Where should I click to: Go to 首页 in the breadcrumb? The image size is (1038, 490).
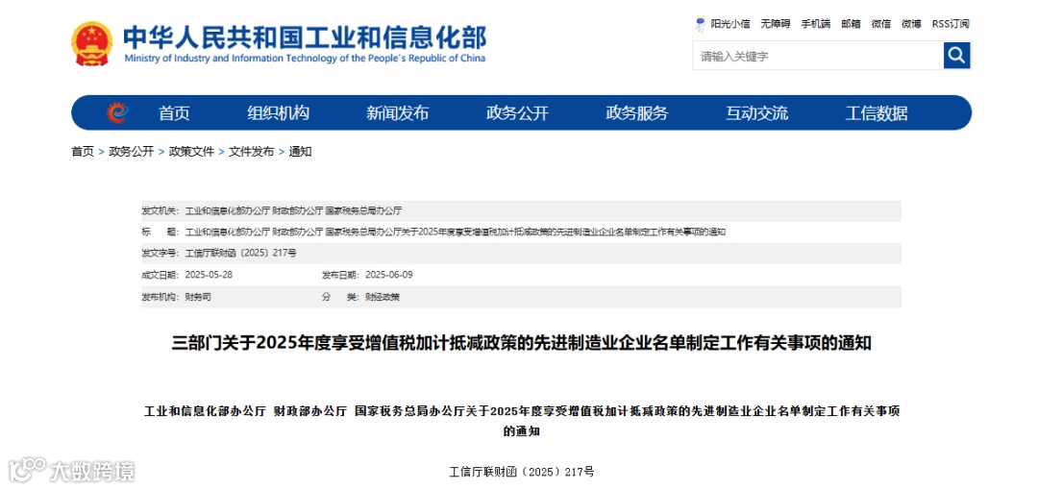tap(83, 152)
